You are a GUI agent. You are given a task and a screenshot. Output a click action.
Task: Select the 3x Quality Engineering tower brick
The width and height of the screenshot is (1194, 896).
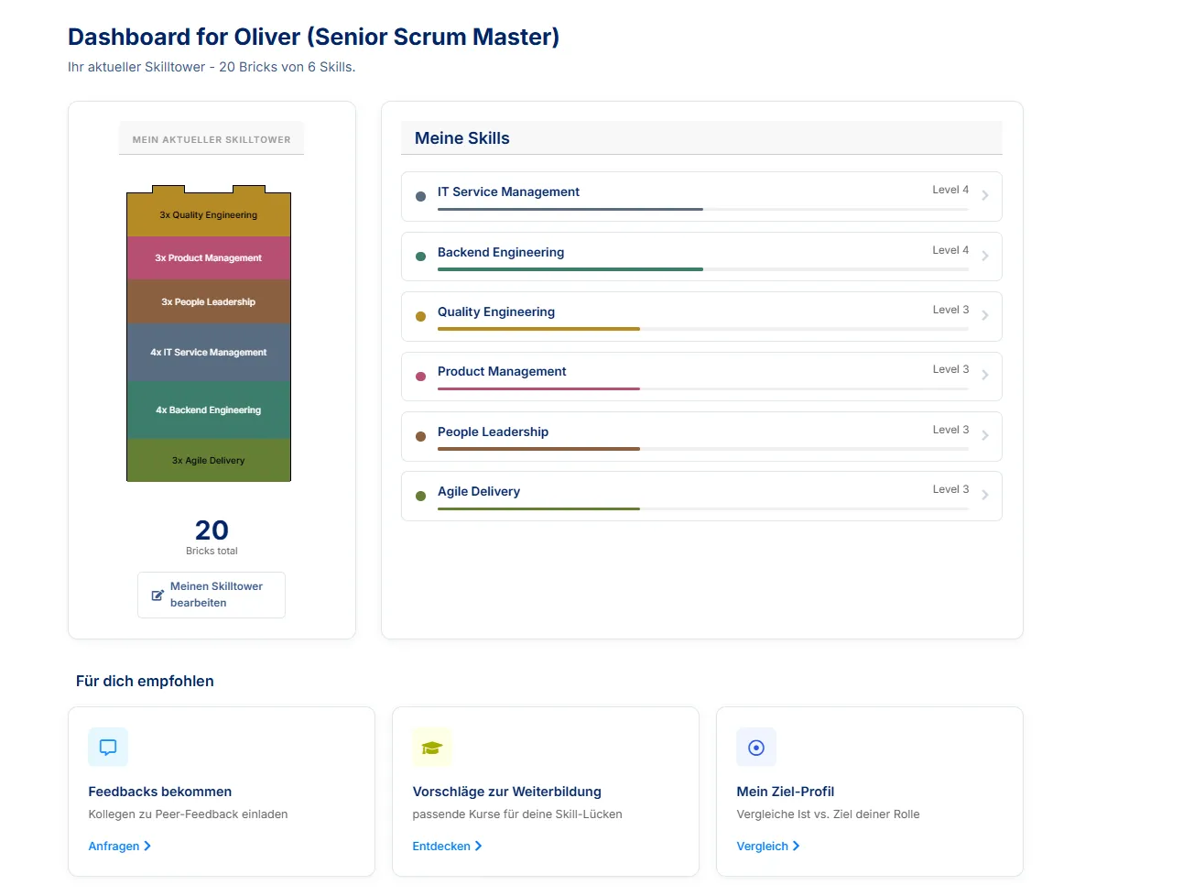click(209, 214)
